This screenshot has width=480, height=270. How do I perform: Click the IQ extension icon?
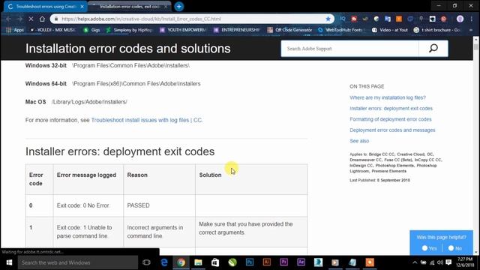coord(343,19)
